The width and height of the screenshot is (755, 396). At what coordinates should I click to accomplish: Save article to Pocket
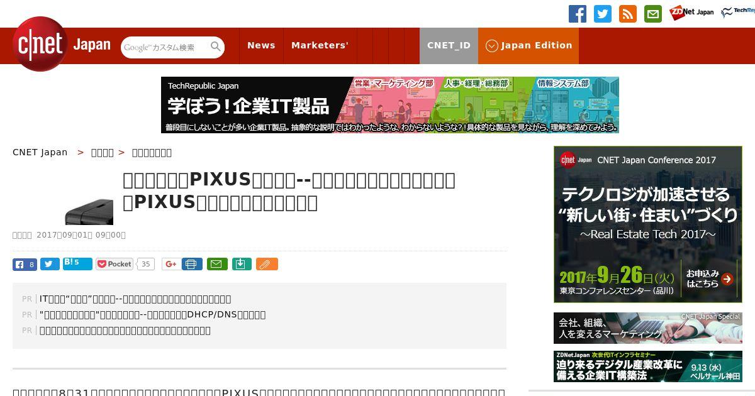(x=115, y=264)
